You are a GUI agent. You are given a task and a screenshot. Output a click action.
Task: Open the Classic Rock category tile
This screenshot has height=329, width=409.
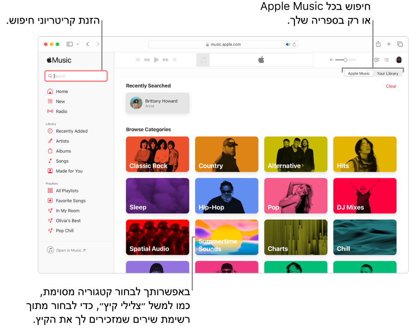[158, 154]
